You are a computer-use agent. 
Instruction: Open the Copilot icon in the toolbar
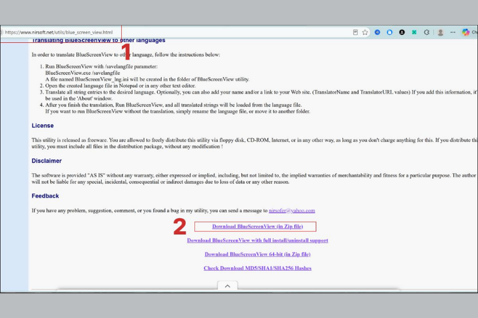[466, 32]
